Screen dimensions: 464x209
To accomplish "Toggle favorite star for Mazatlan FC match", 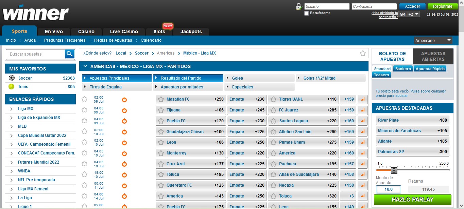I will 85,99.
